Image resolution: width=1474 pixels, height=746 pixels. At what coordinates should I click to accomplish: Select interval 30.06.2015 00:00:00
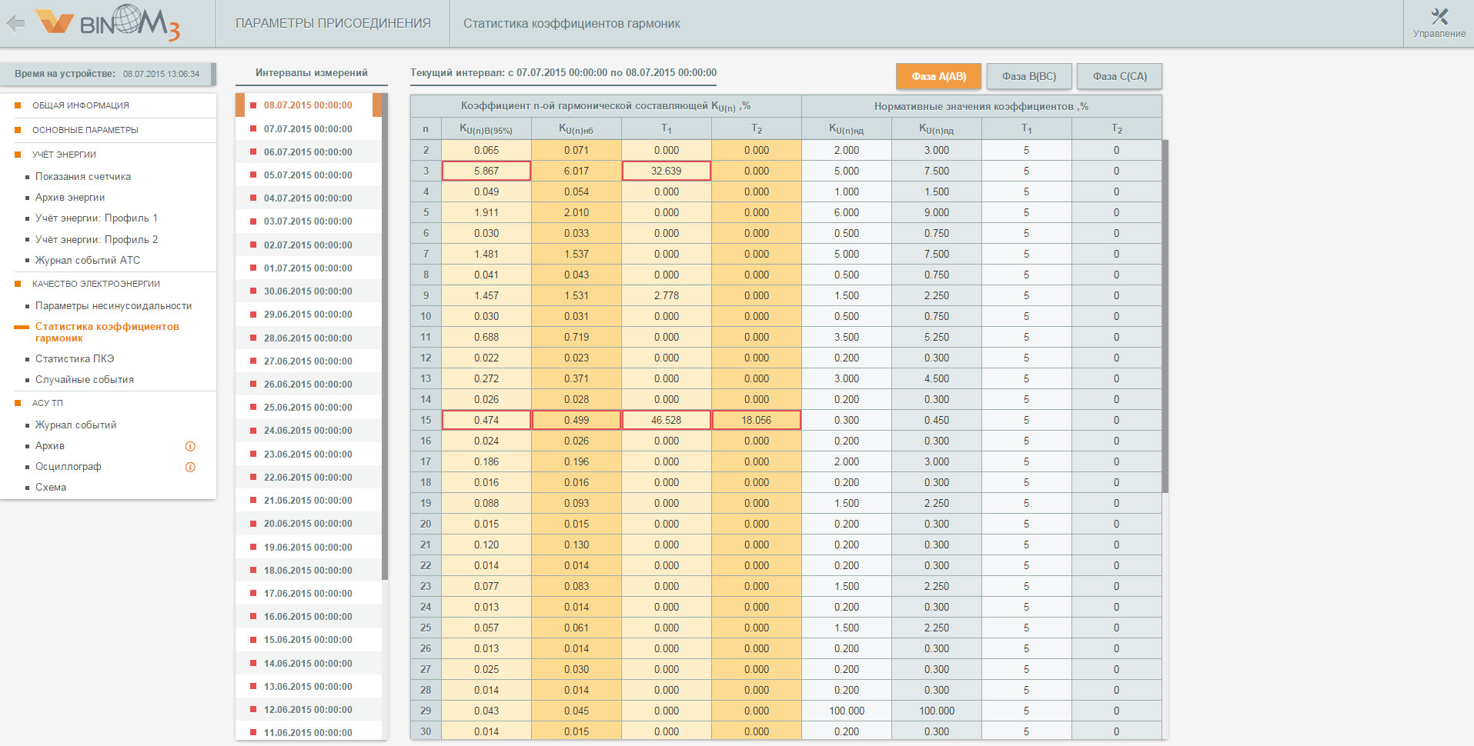(308, 291)
